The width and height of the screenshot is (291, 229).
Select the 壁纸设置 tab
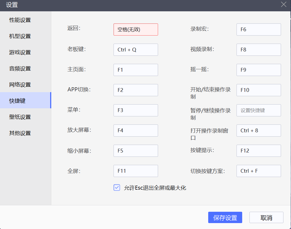[20, 117]
